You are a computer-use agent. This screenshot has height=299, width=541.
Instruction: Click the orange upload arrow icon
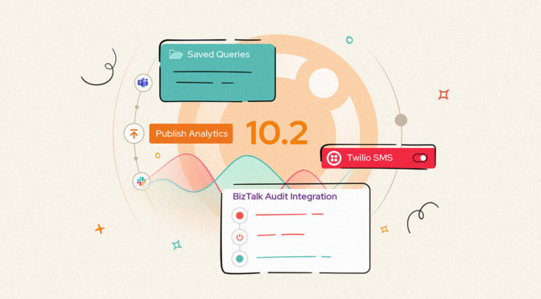(134, 133)
